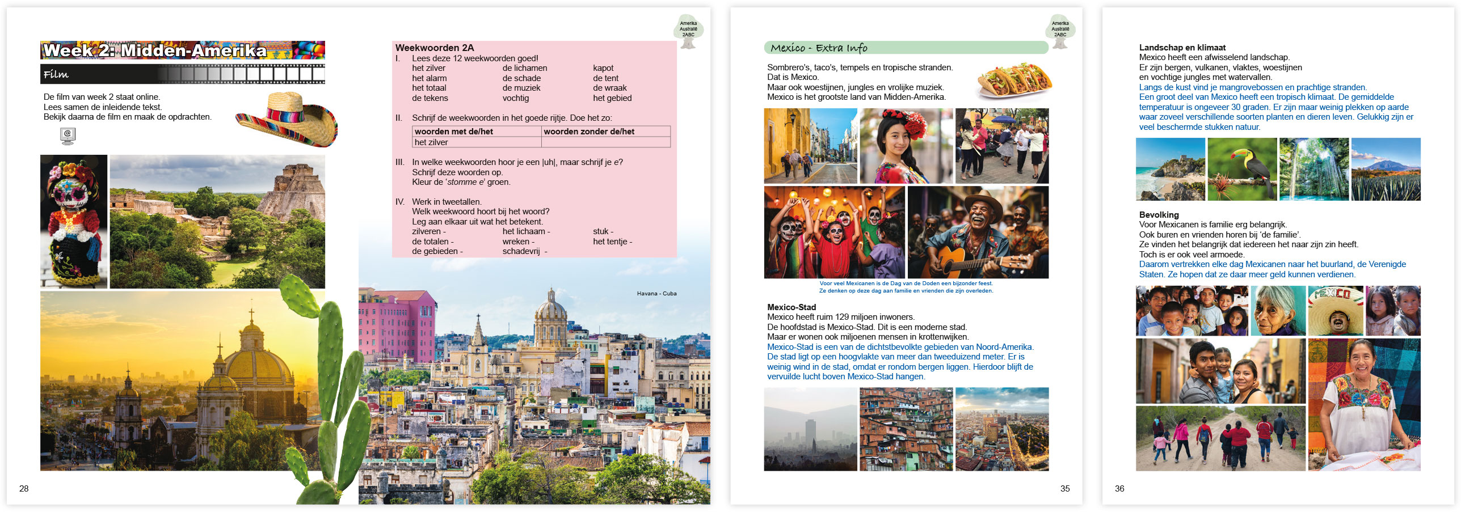Click the word 'het gebied' in the list
1461x512 pixels.
click(612, 98)
